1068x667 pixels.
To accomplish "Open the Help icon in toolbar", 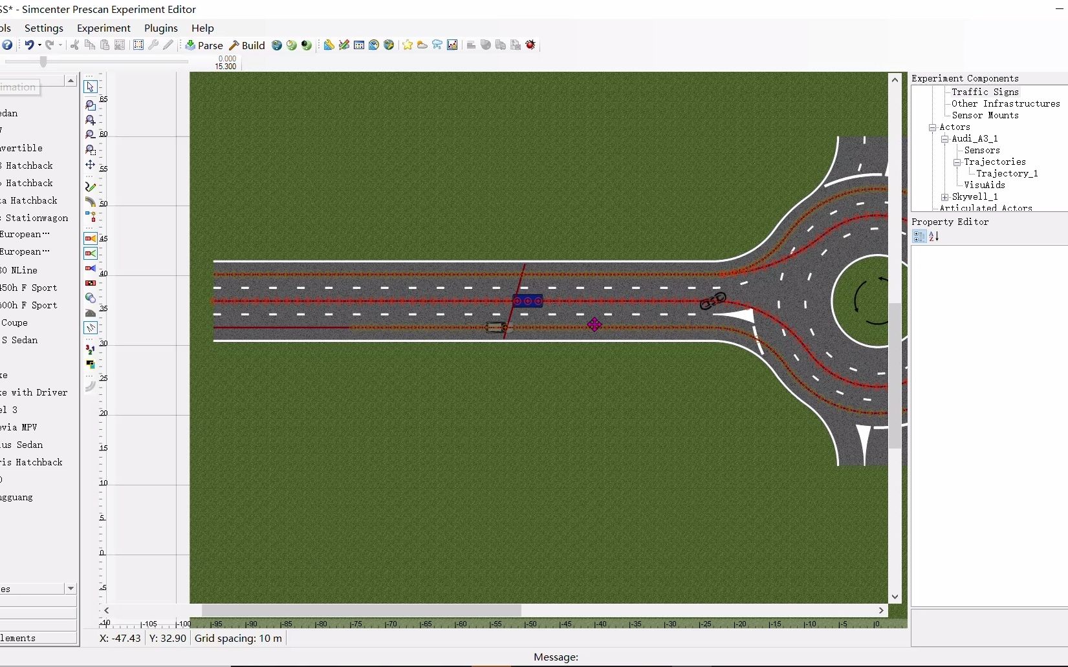I will tap(7, 45).
